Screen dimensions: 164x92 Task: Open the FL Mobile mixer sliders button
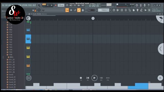[29, 78]
